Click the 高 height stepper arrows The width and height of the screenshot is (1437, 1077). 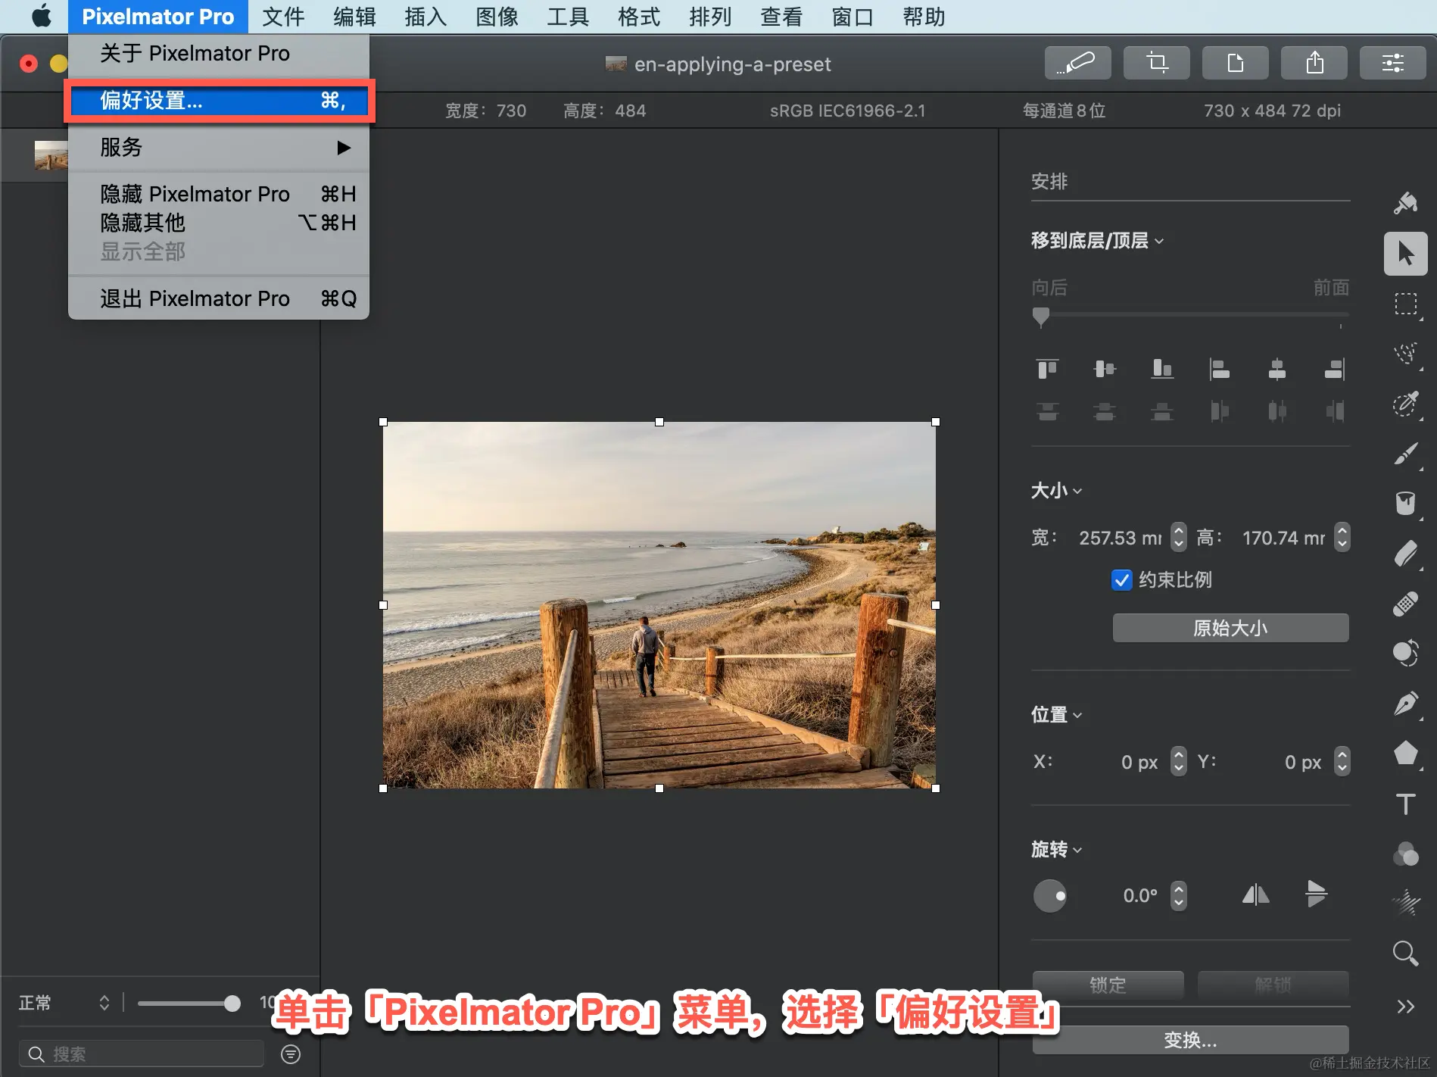click(x=1342, y=537)
